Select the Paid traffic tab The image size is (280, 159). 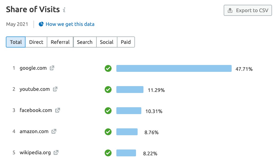click(x=126, y=42)
